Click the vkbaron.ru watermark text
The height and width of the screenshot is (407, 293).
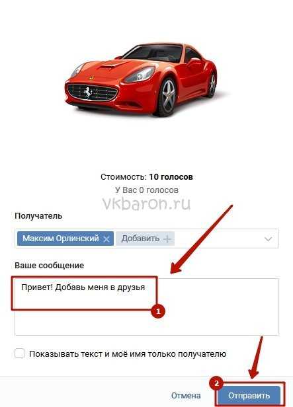pyautogui.click(x=147, y=203)
